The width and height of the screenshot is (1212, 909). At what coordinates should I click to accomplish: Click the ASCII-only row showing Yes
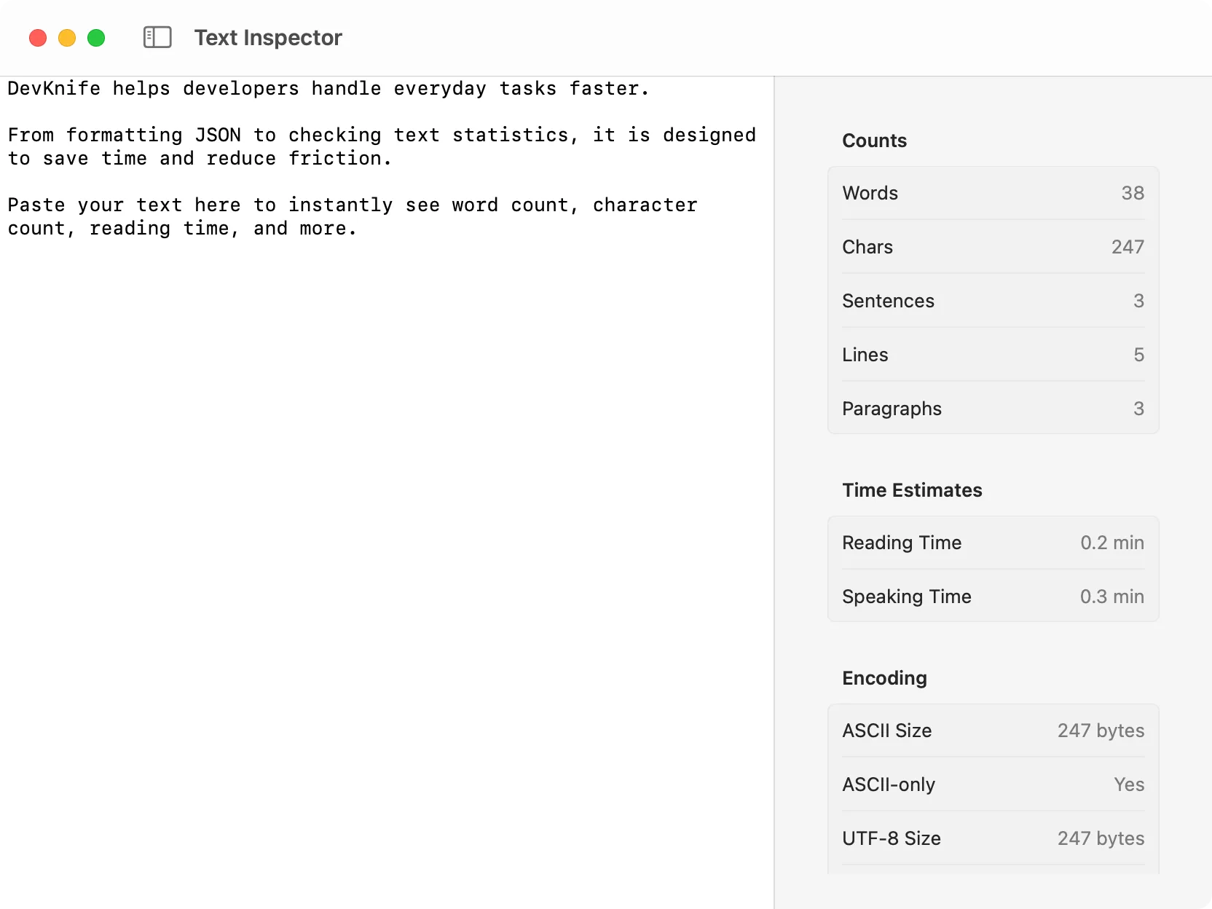click(x=993, y=784)
